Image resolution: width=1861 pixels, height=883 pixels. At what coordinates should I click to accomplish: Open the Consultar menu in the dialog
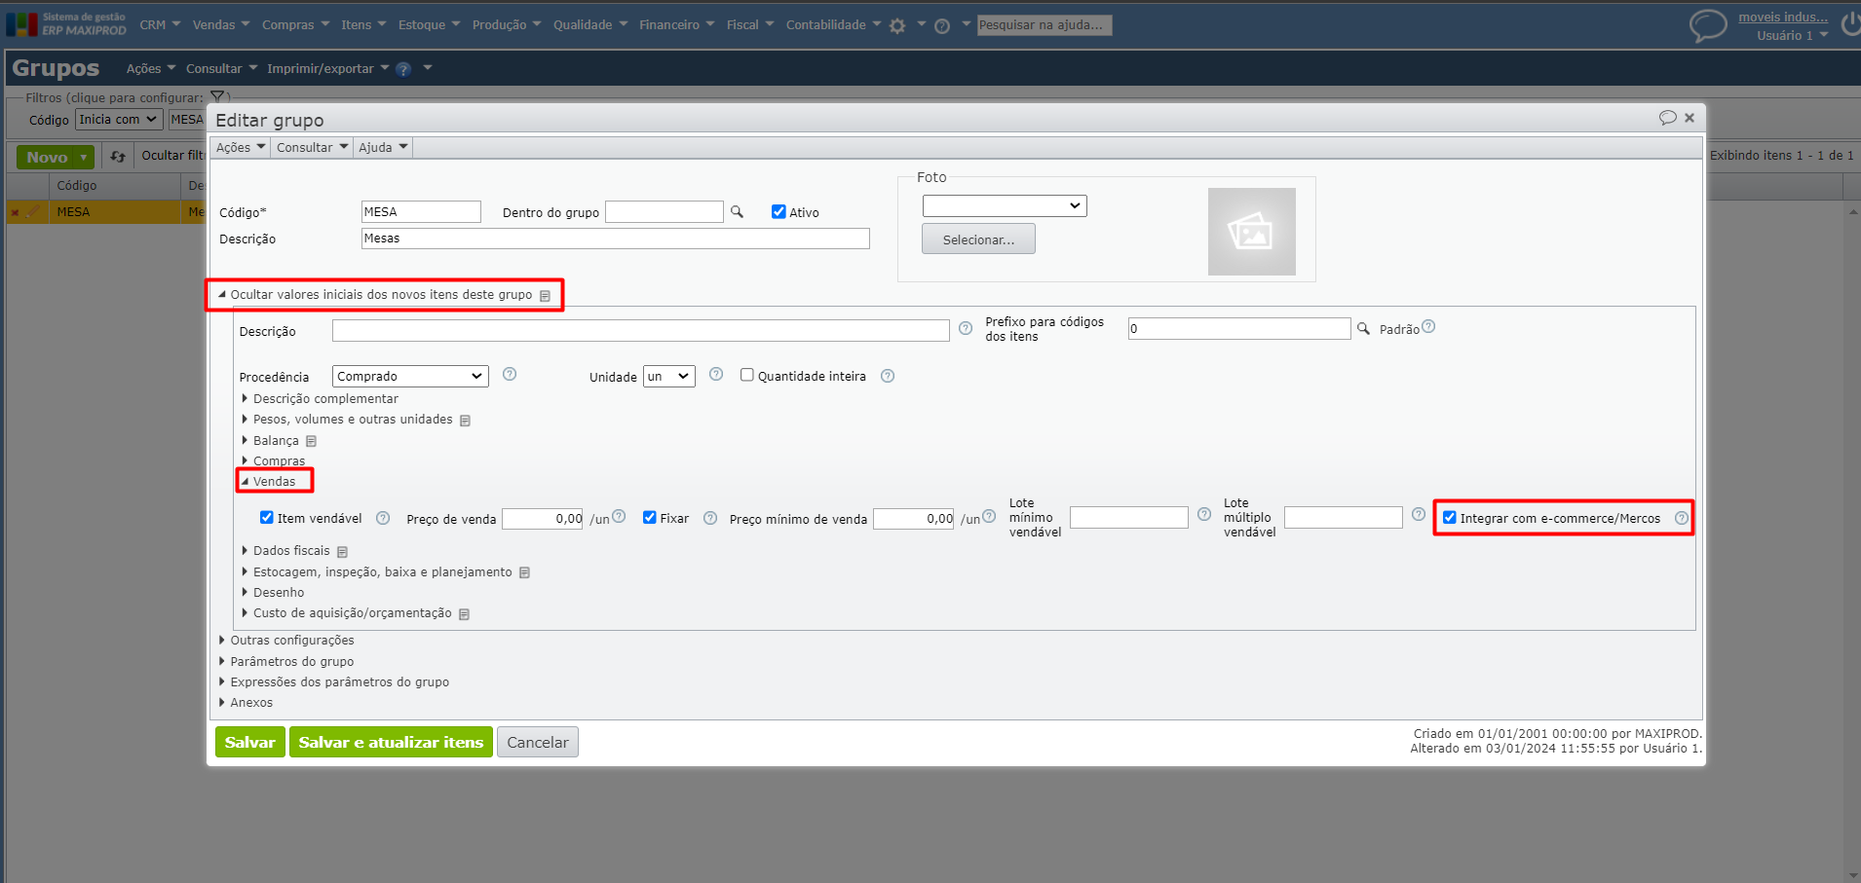pyautogui.click(x=312, y=148)
